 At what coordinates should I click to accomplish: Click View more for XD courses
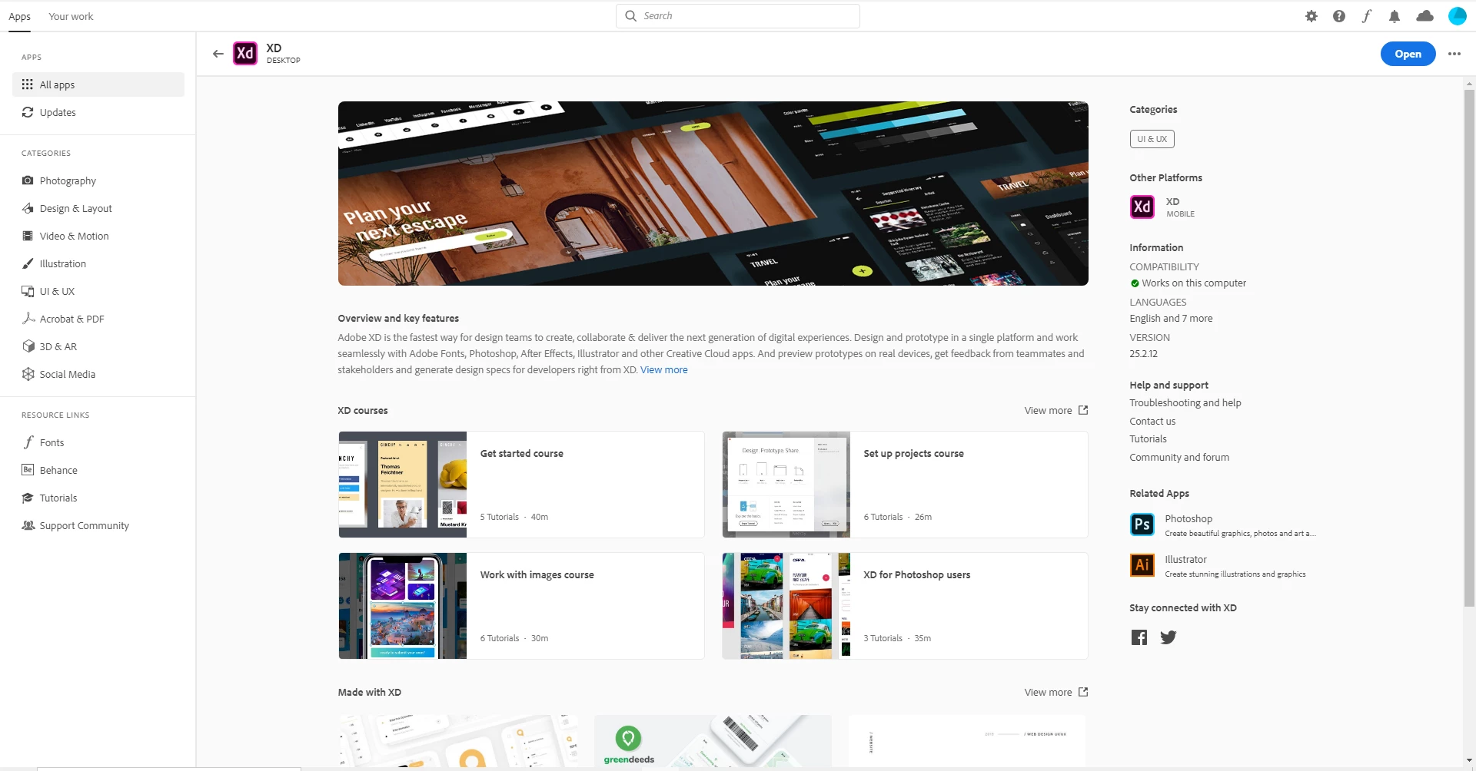point(1048,411)
